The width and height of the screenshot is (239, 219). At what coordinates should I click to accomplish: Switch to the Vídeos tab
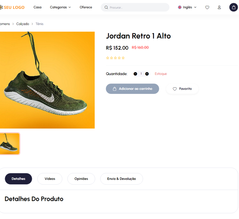pos(50,179)
